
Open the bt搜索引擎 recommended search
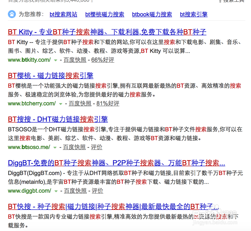click(194, 14)
